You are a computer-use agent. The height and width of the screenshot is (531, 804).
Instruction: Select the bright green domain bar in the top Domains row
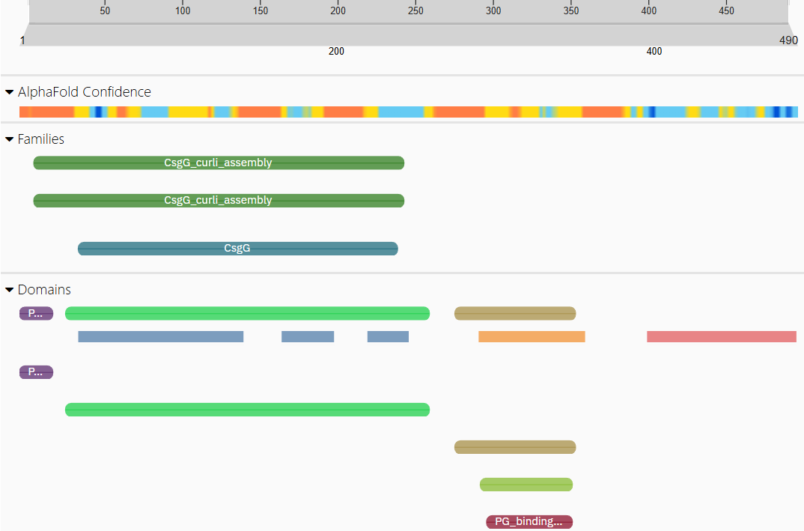[247, 314]
